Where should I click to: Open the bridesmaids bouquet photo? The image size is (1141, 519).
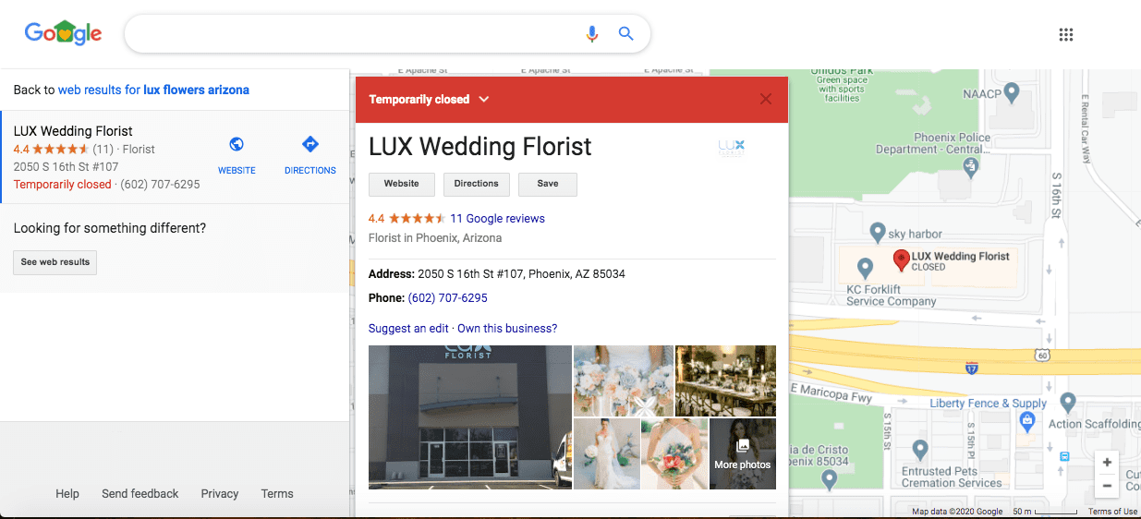pos(624,380)
